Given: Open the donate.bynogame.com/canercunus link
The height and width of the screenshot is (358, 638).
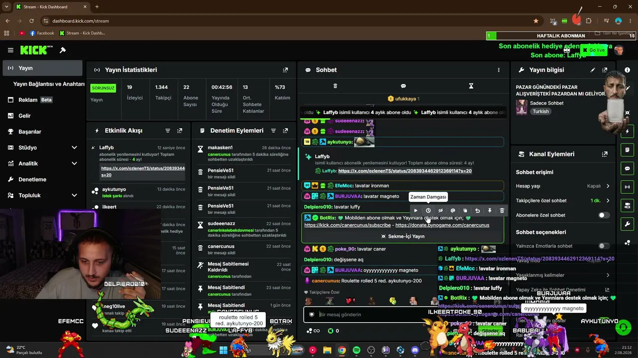Looking at the screenshot, I should pos(442,225).
